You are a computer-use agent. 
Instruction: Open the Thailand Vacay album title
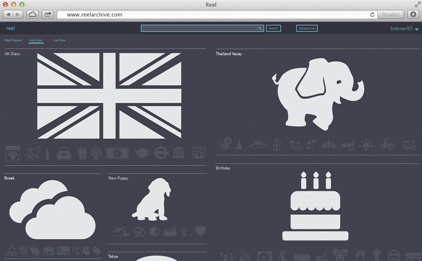pyautogui.click(x=229, y=53)
